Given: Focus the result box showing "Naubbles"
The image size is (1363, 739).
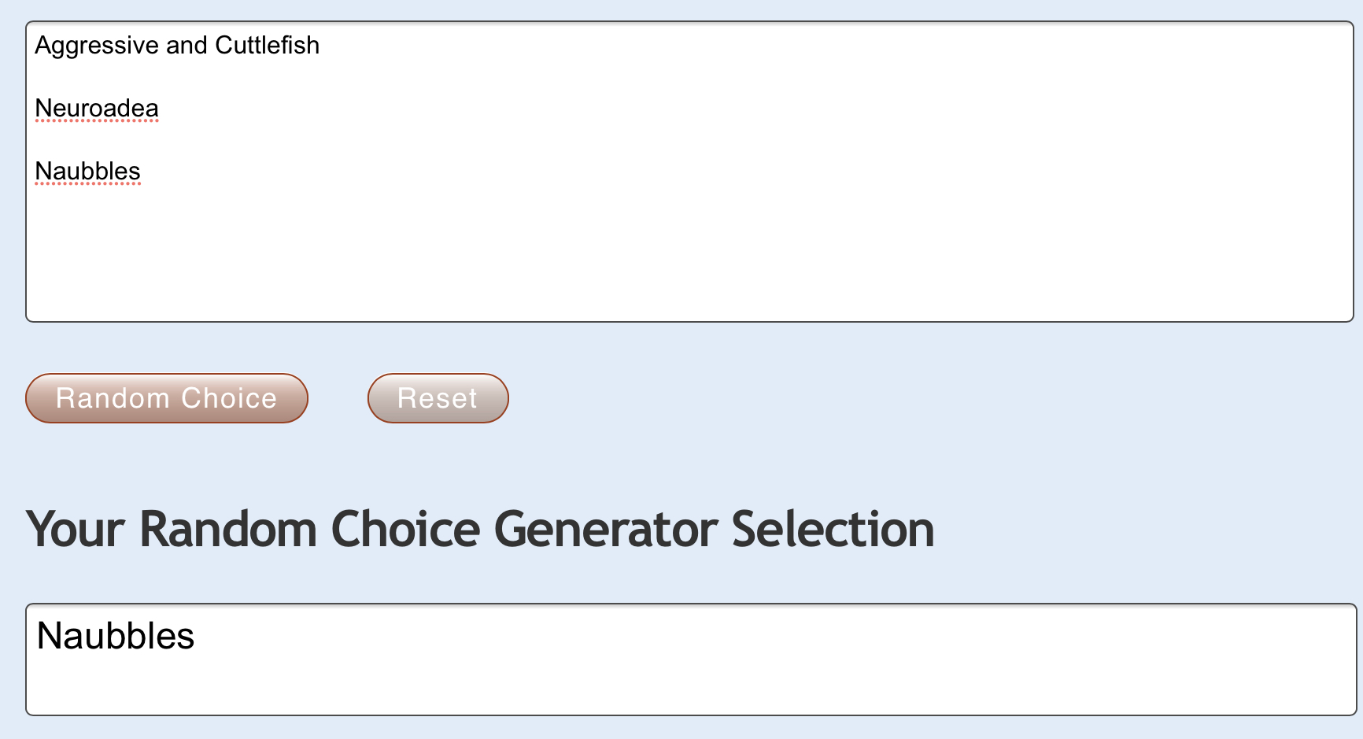Looking at the screenshot, I should pos(115,636).
